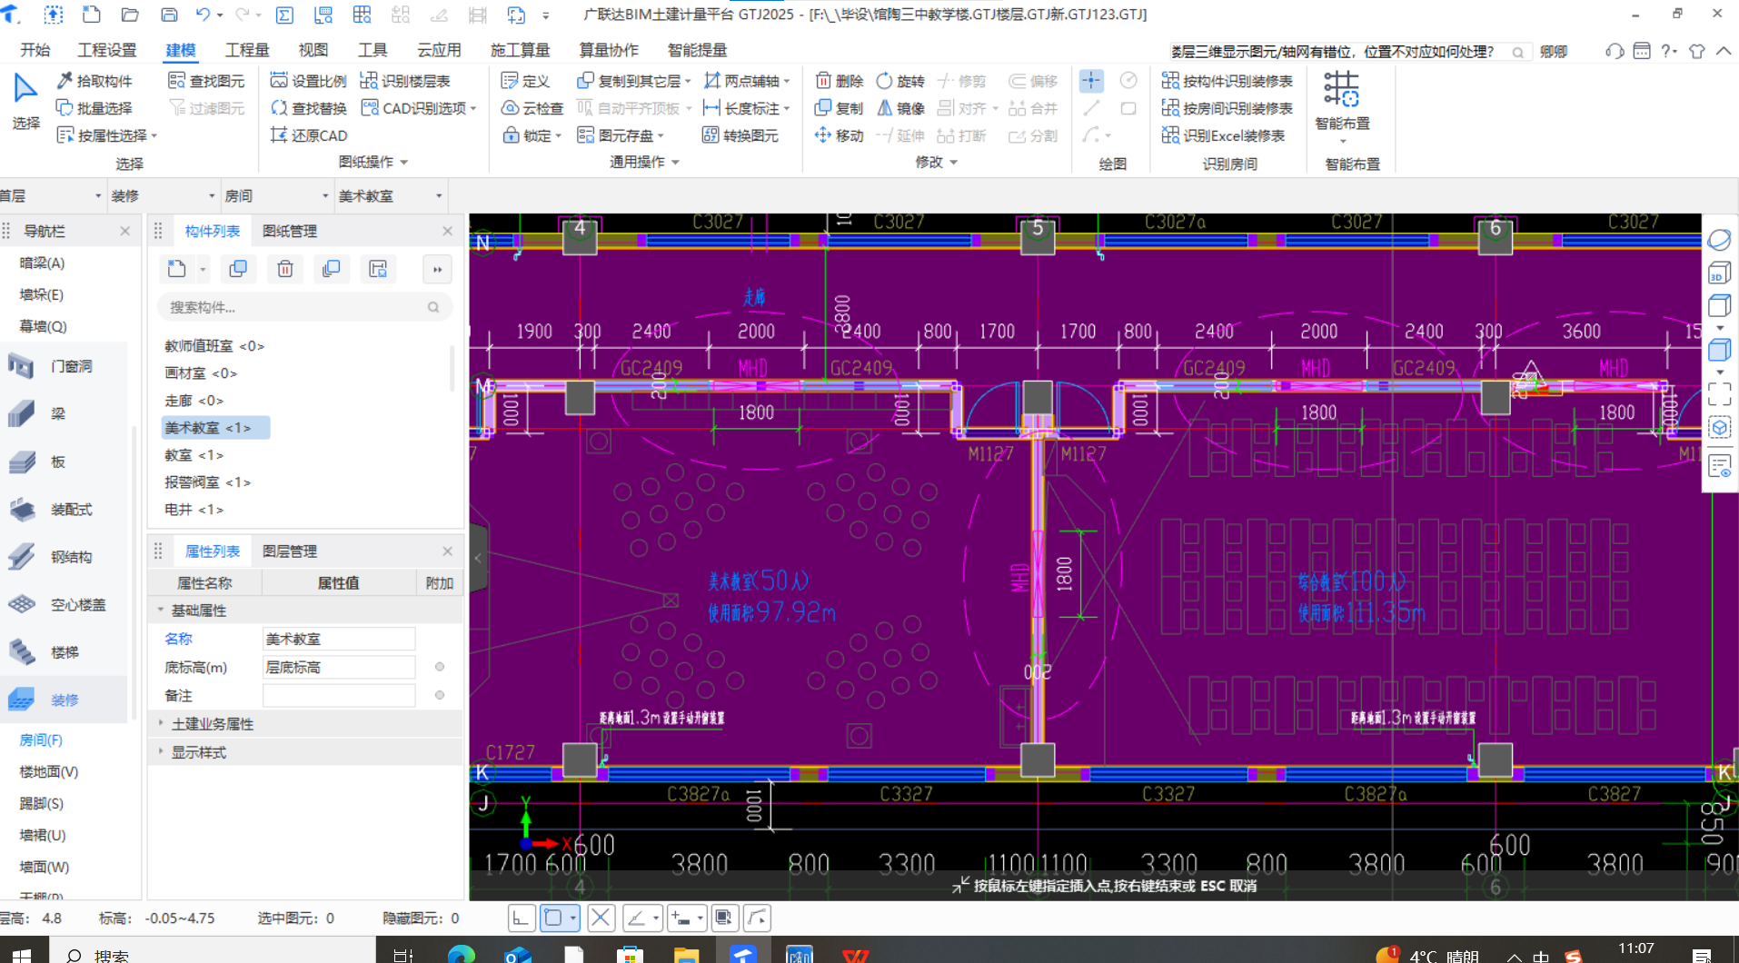Click the 按属性选择 button
The width and height of the screenshot is (1739, 963).
tap(106, 135)
